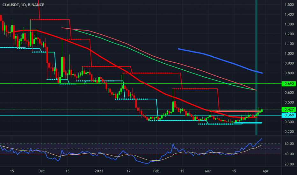
Task: Click the 1.300 price axis value
Action: [x=289, y=24]
